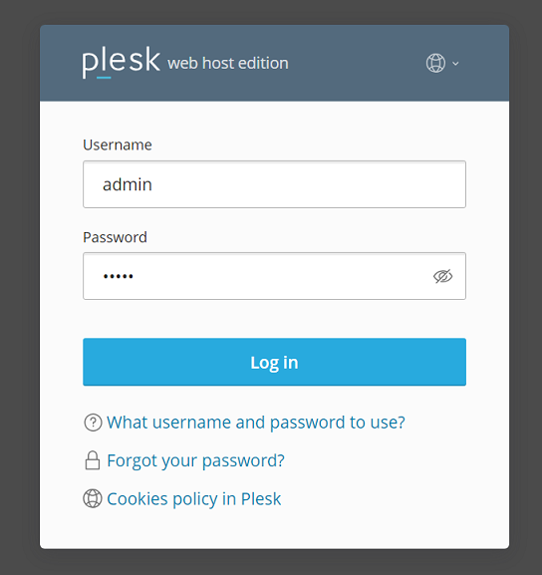The height and width of the screenshot is (575, 542).
Task: Open 'What username and password to use?' link
Action: (256, 423)
